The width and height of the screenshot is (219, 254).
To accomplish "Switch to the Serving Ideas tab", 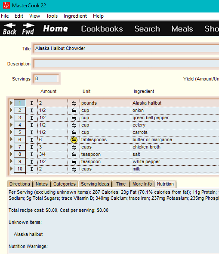I will (x=95, y=184).
